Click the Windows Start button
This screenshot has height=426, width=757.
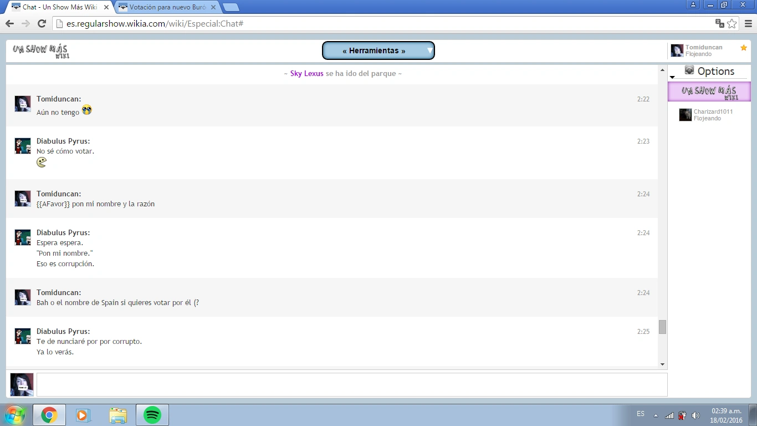coord(15,415)
